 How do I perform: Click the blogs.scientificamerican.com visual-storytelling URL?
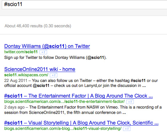(x=63, y=128)
